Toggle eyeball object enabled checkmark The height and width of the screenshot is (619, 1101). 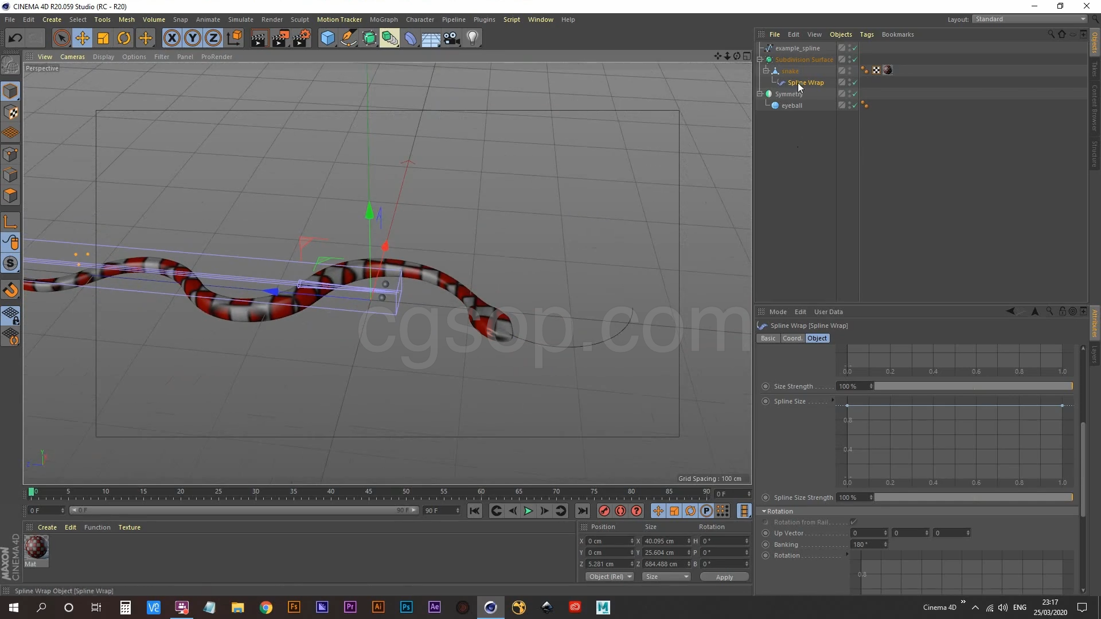coord(854,105)
